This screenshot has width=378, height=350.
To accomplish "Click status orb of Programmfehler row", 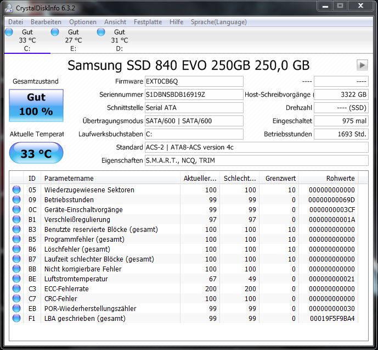I will [16, 239].
